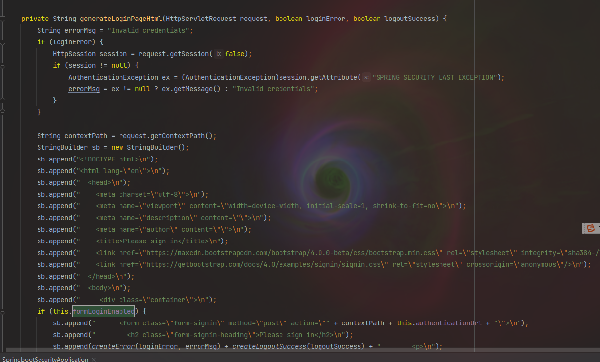Click the SPRING_SECURITY_LAST_EXCEPTION string
Screen dimensions: 600x362
[x=435, y=77]
